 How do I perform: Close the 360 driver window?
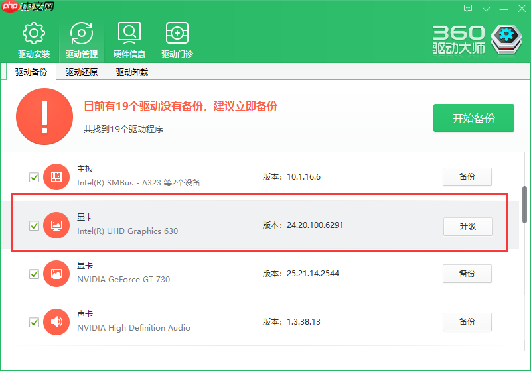tap(522, 8)
